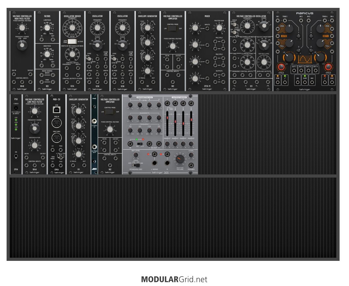Click the 10K Frequency knob on Parametric EQ
The width and height of the screenshot is (349, 286).
pyautogui.click(x=159, y=130)
